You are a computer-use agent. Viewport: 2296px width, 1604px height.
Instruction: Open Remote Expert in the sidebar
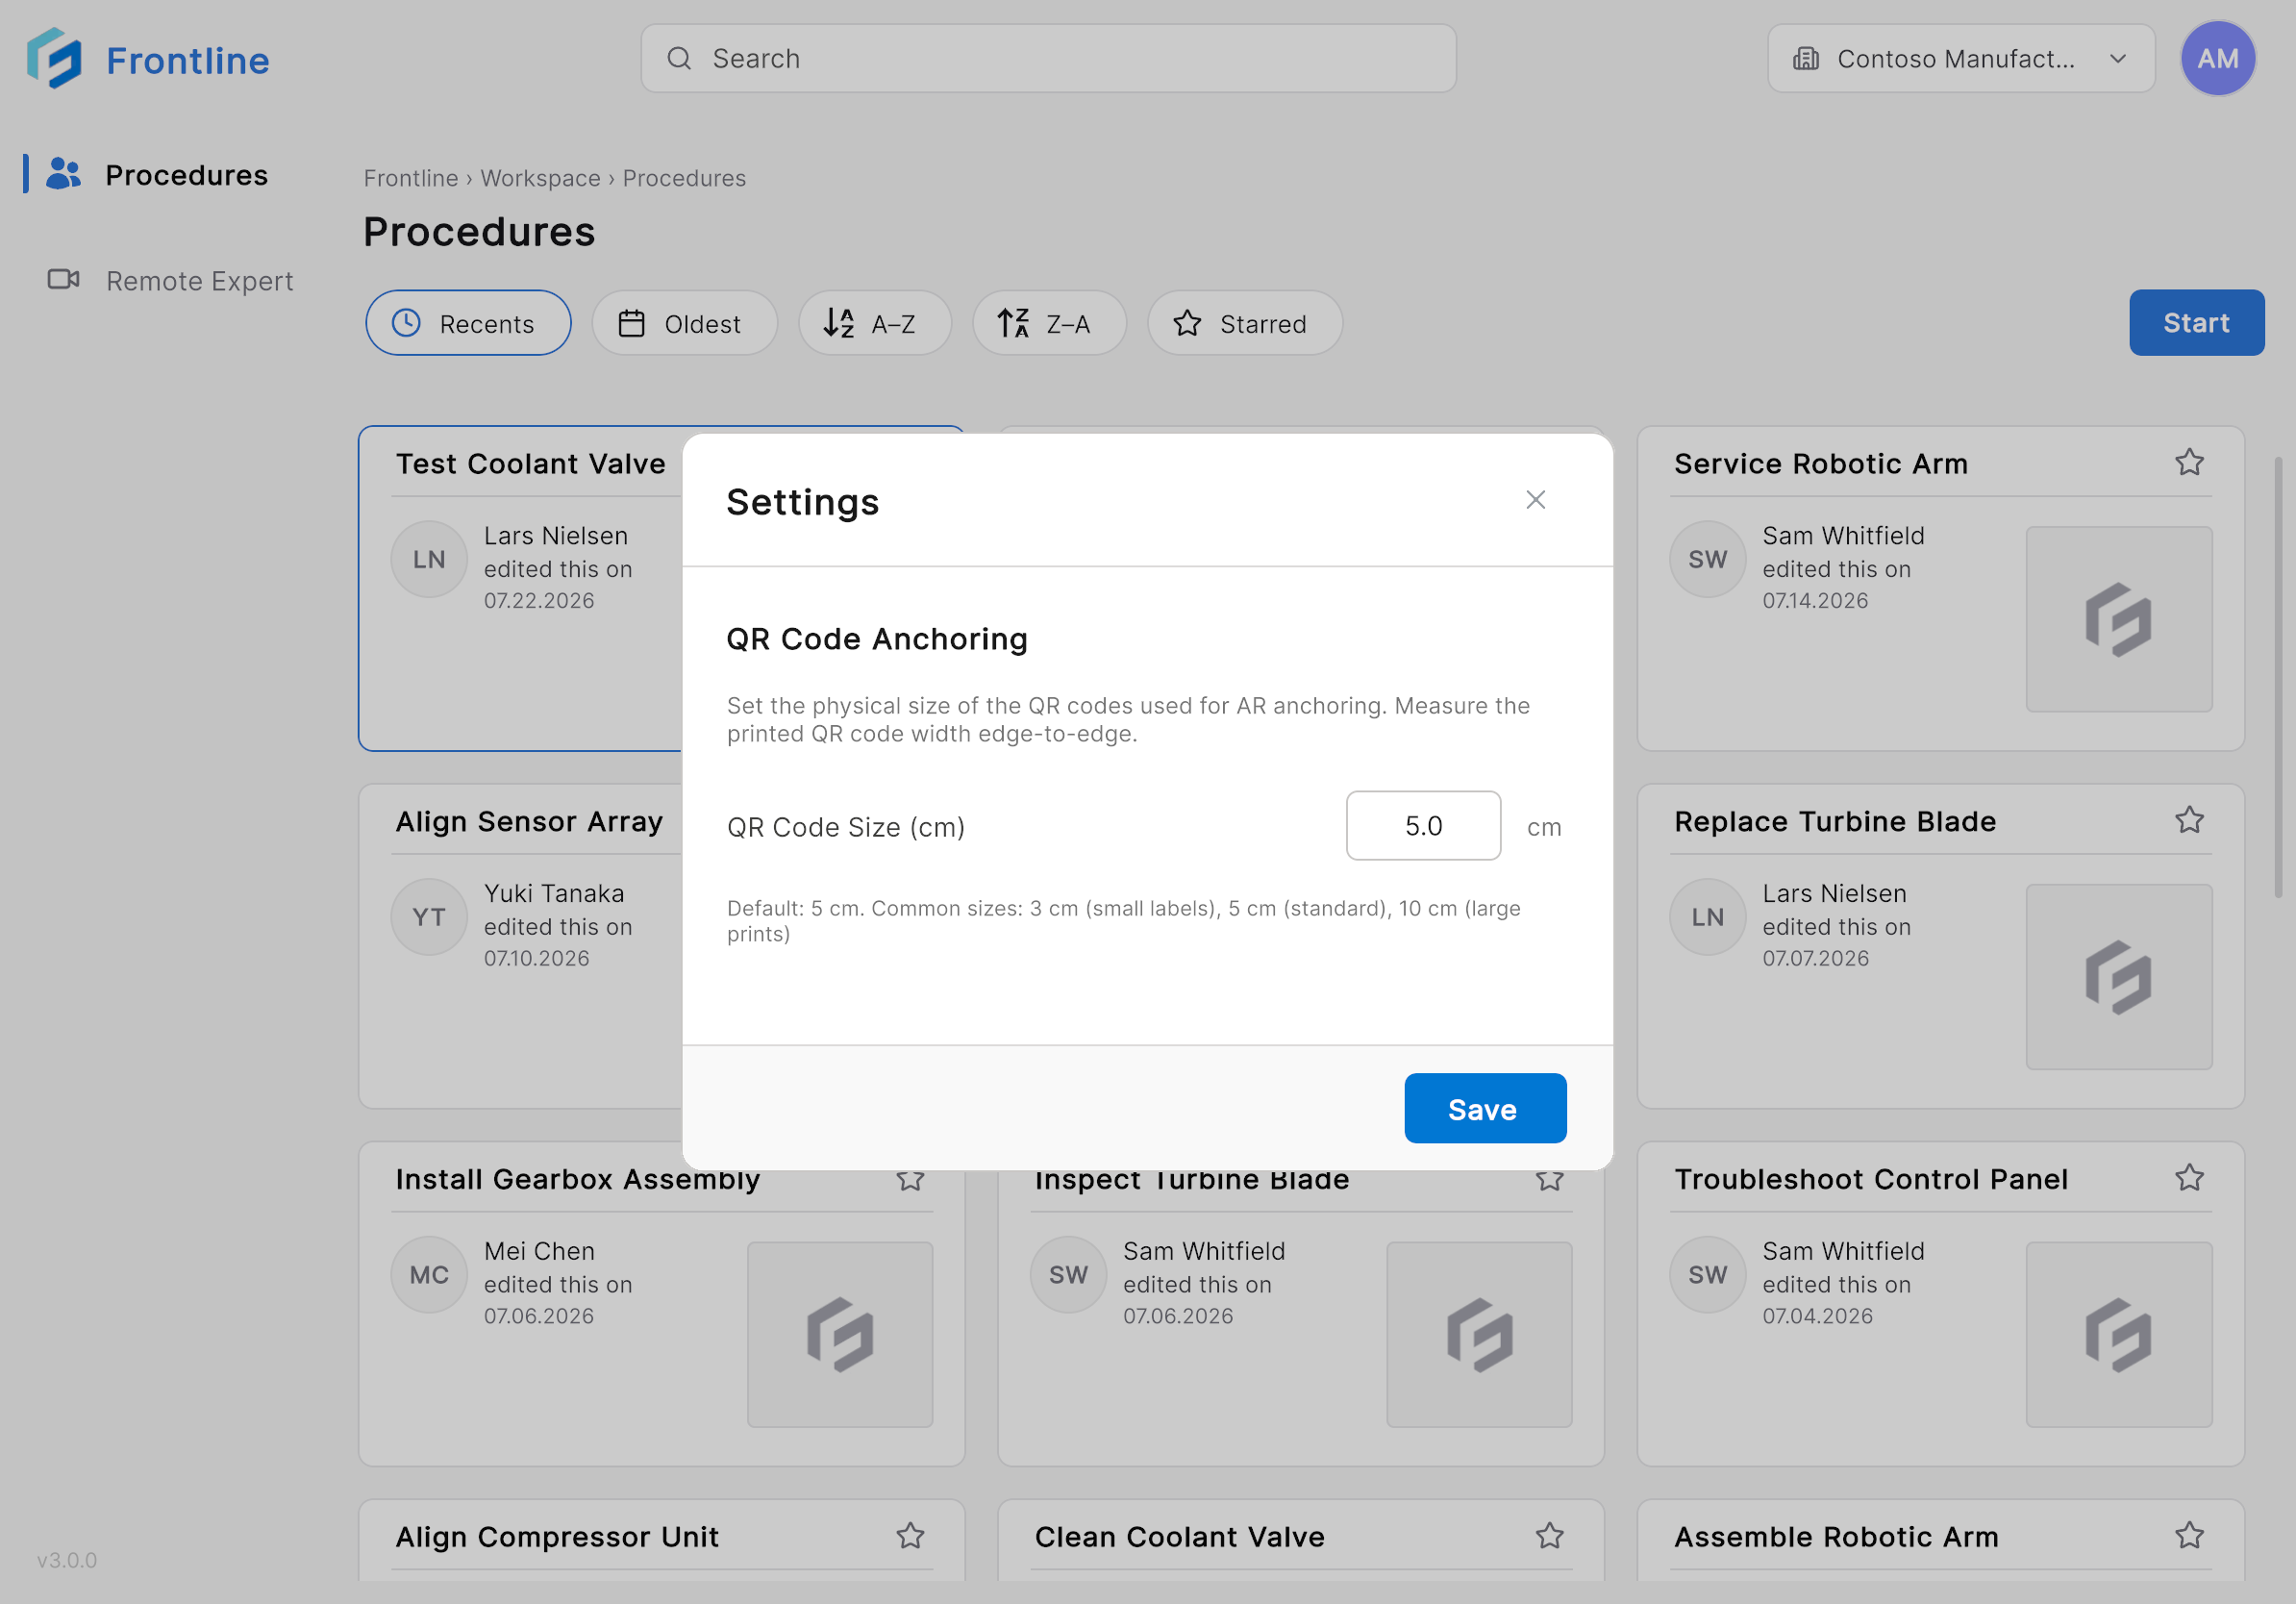171,281
